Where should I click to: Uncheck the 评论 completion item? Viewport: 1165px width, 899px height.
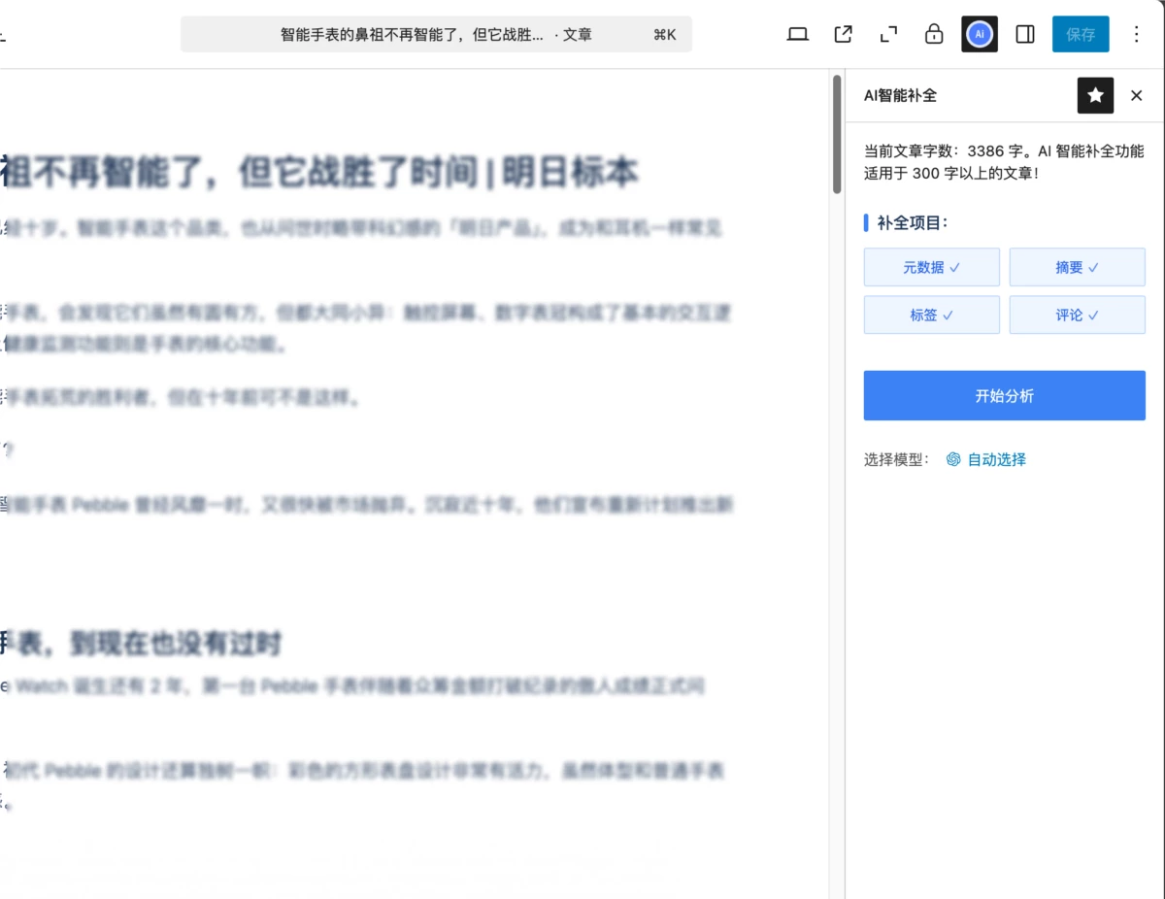pos(1077,315)
